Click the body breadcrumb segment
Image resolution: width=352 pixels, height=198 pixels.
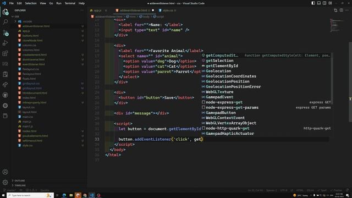click(145, 16)
